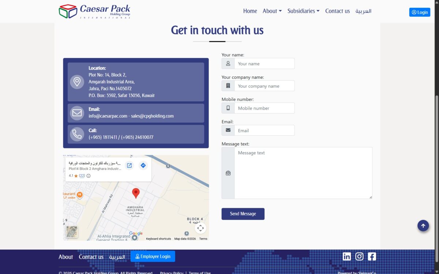Click the info@caesarpac.com email text
The width and height of the screenshot is (439, 274).
[108, 116]
